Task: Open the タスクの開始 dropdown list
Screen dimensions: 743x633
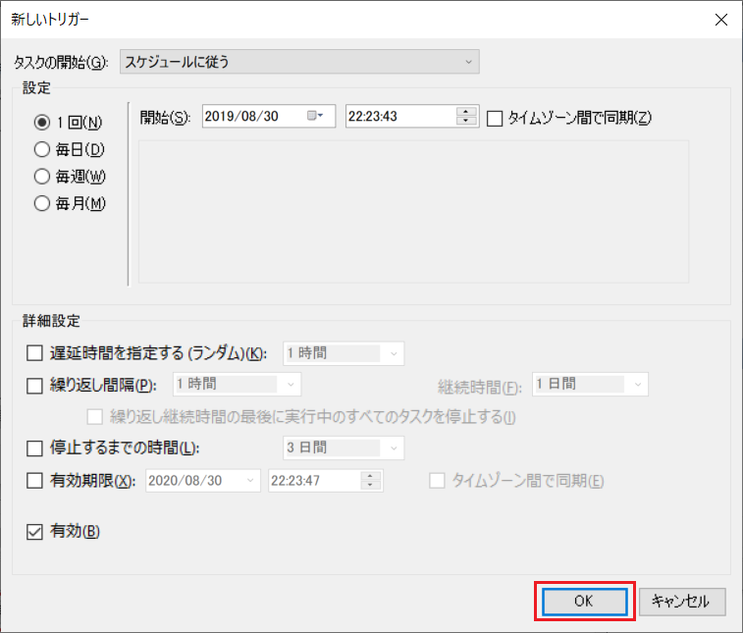Action: pyautogui.click(x=299, y=62)
